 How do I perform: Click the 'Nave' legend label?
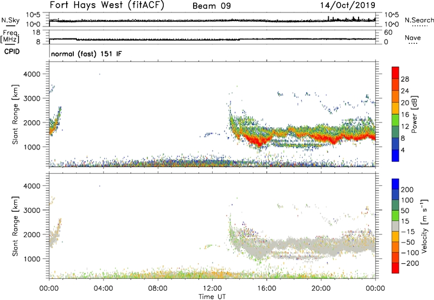(x=413, y=38)
